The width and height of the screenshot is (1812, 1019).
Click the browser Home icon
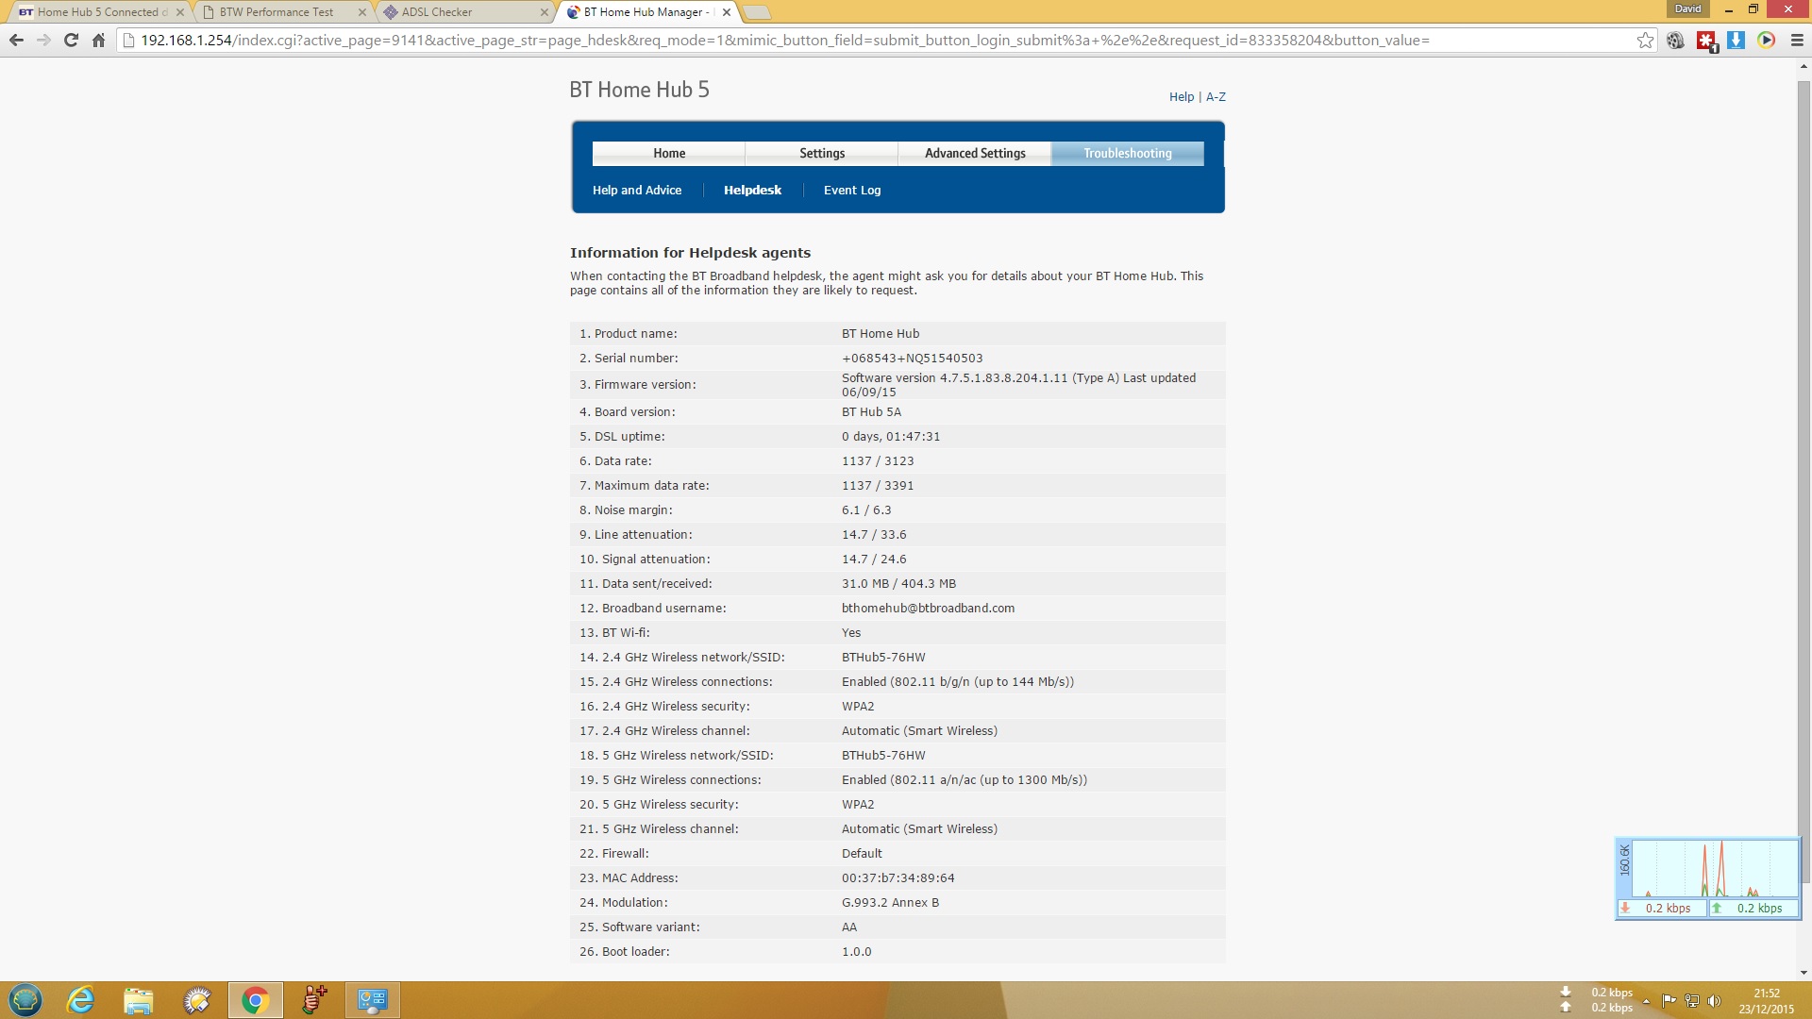tap(98, 41)
